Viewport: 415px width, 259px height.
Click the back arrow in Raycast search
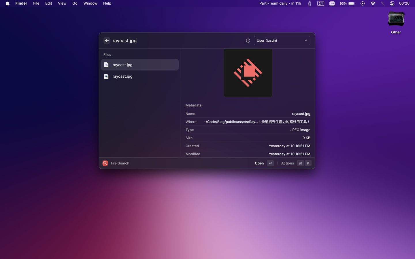[x=107, y=41]
